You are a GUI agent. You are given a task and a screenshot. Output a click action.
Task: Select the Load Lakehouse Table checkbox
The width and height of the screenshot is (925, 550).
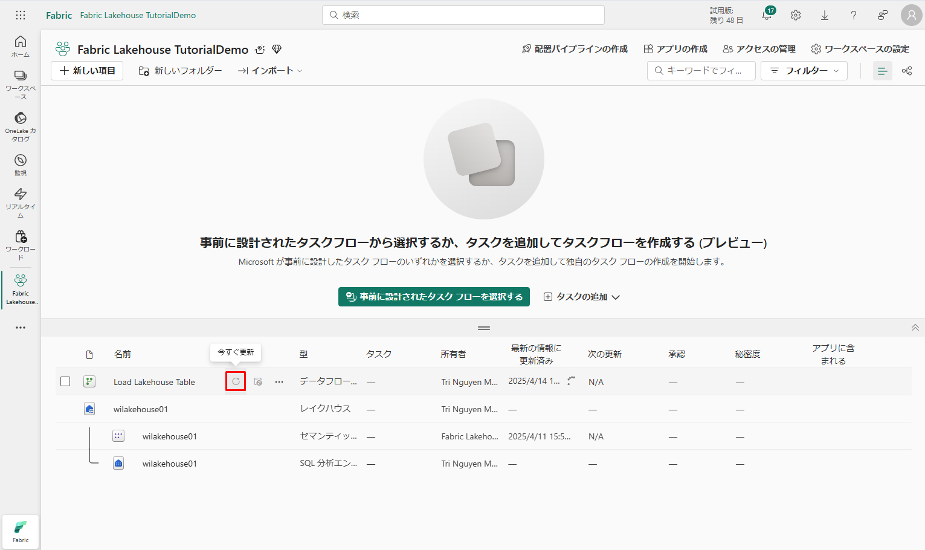65,381
